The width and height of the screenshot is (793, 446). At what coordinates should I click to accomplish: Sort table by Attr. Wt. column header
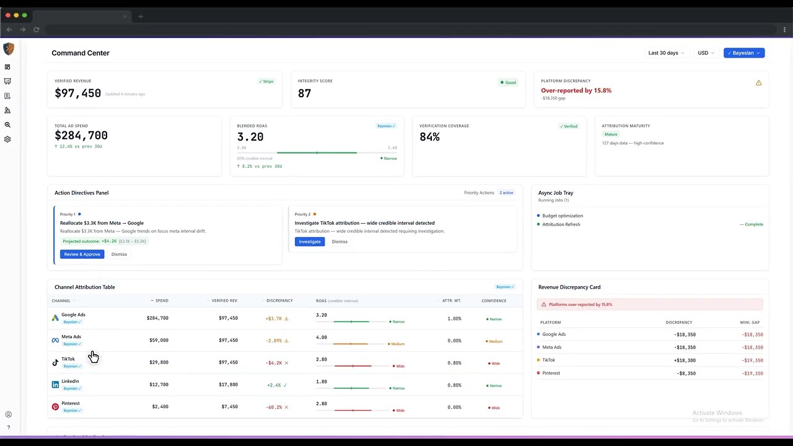coord(450,301)
